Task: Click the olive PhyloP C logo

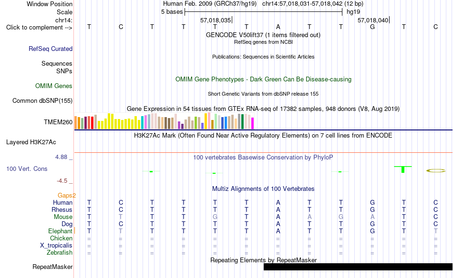Action: [x=436, y=171]
